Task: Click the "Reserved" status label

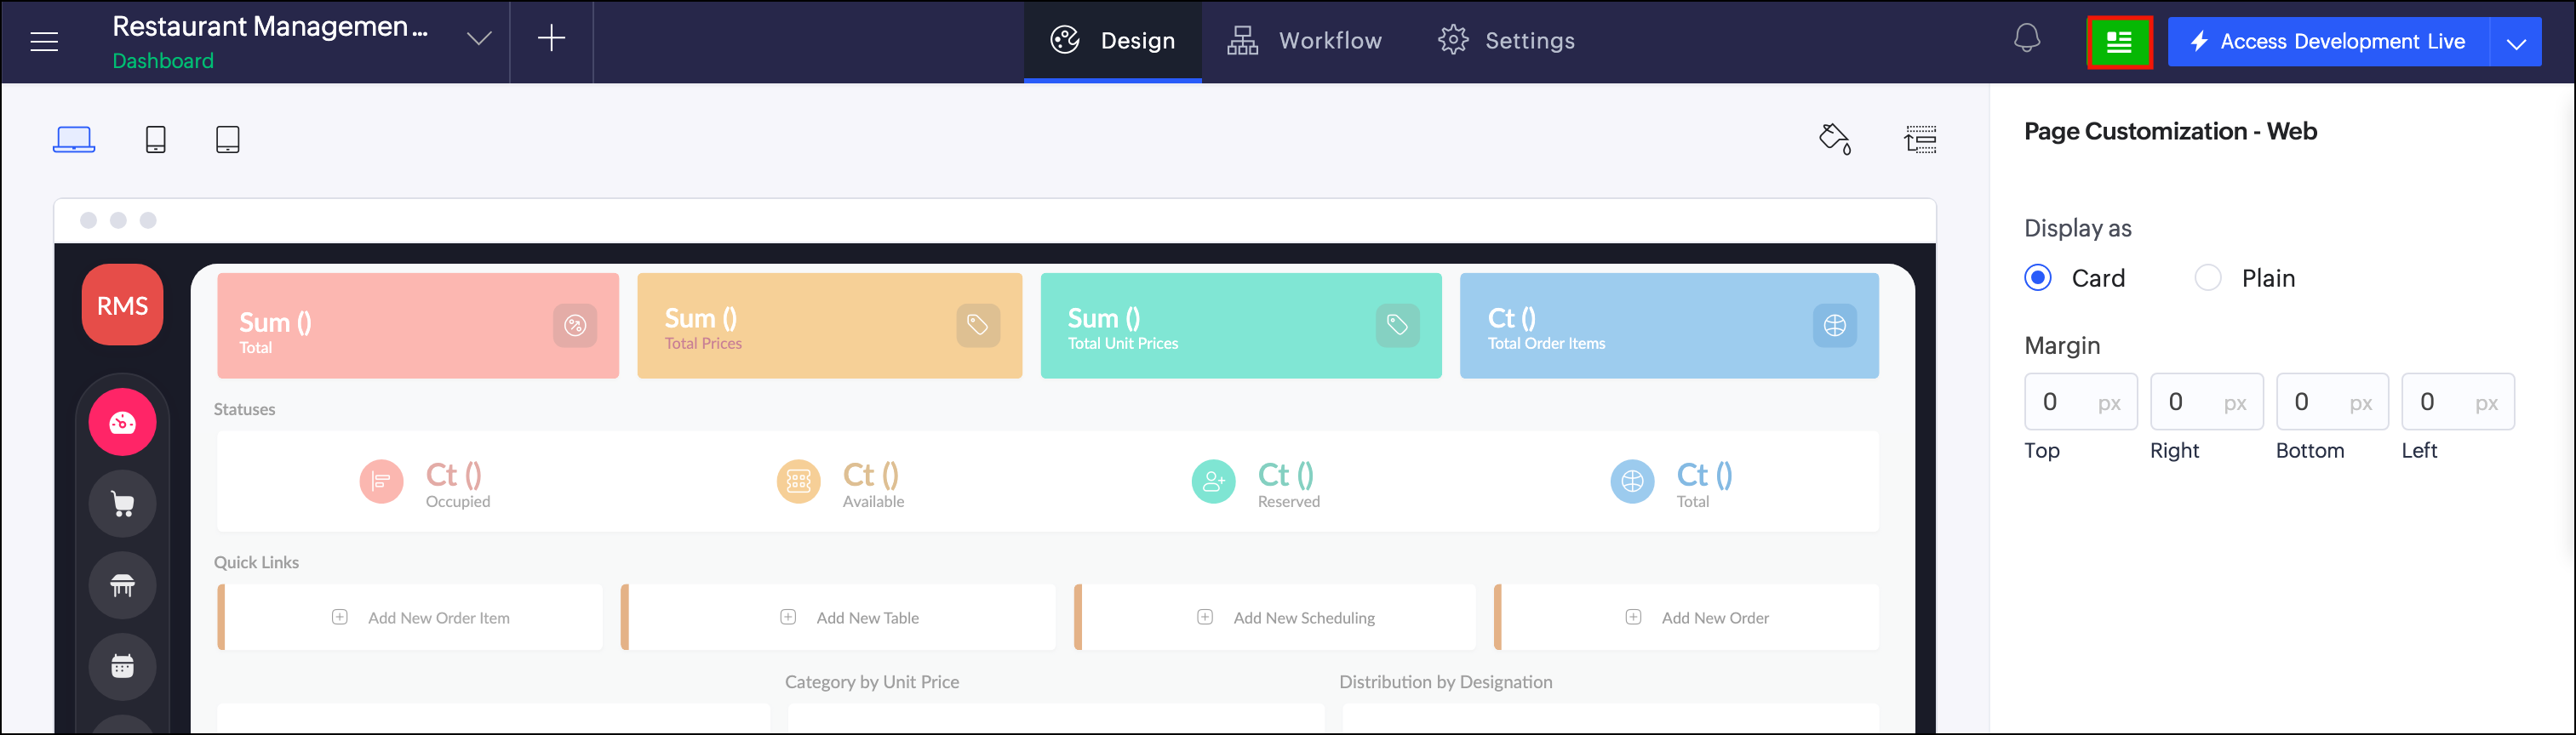Action: tap(1289, 501)
